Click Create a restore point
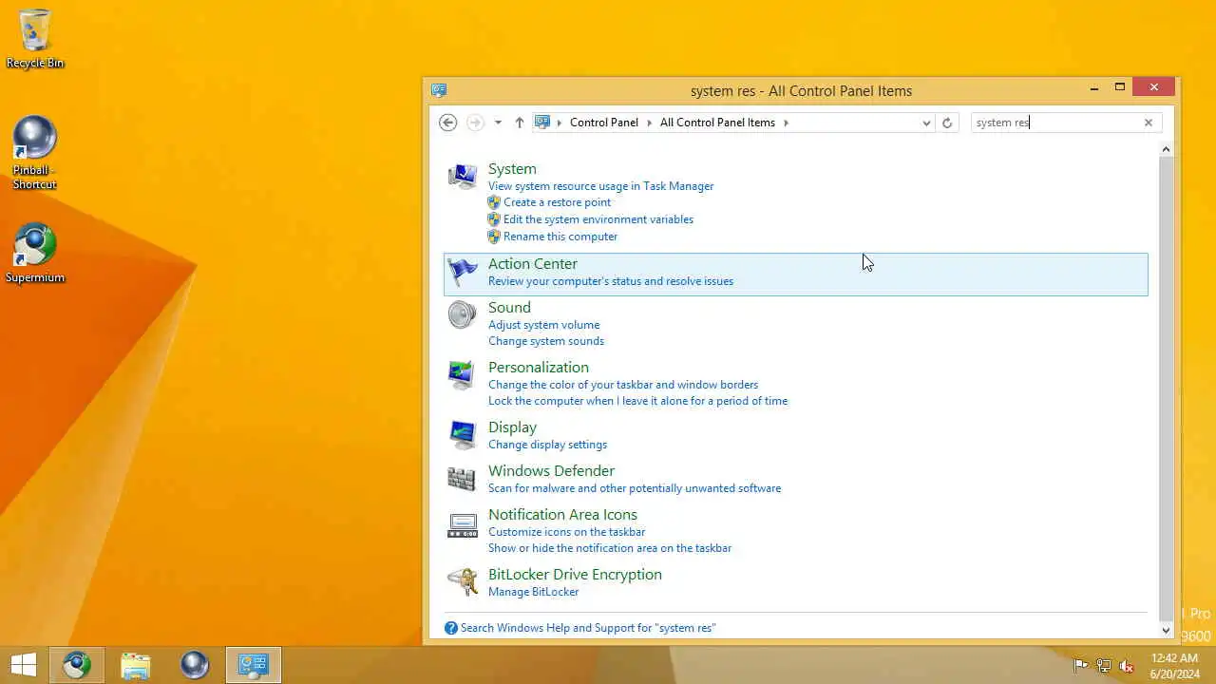The width and height of the screenshot is (1216, 684). point(557,202)
